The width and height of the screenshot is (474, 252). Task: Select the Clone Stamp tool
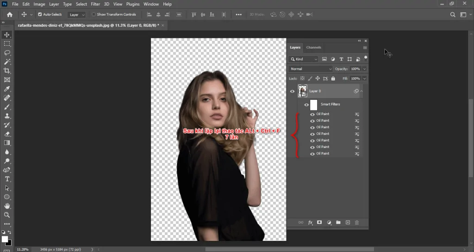pyautogui.click(x=7, y=116)
